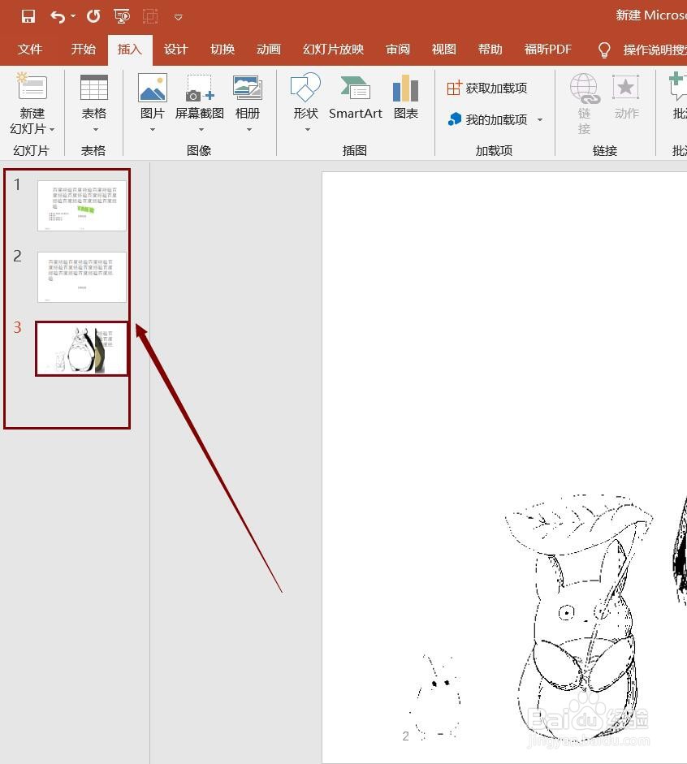Screen dimensions: 687x764
Task: Open the 动画 animations tab
Action: 269,50
